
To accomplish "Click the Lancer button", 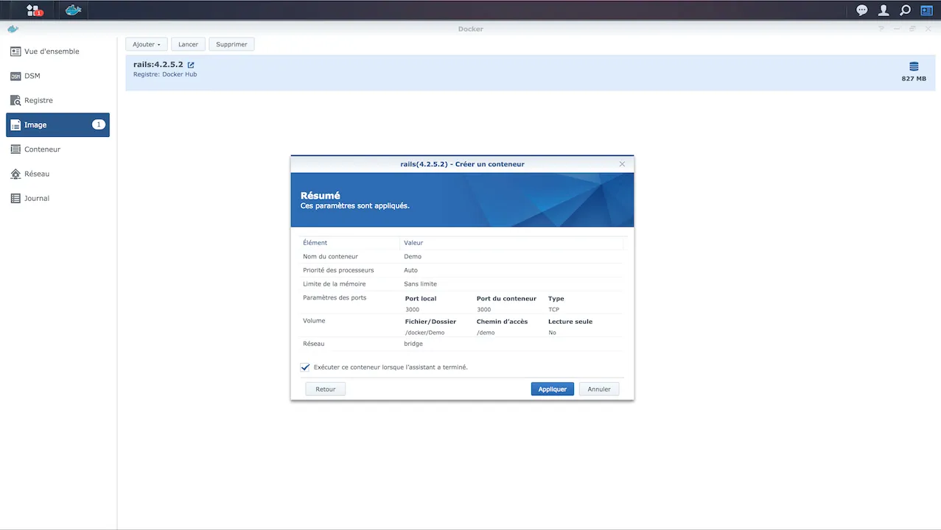I will pyautogui.click(x=188, y=44).
